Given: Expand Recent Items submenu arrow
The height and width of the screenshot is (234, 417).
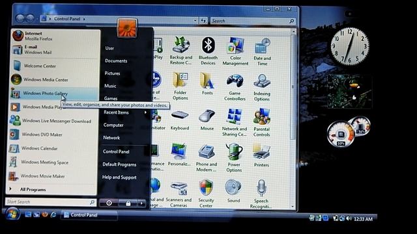Looking at the screenshot, I should pyautogui.click(x=145, y=112).
